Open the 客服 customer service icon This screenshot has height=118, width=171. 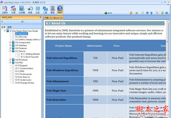click(52, 10)
